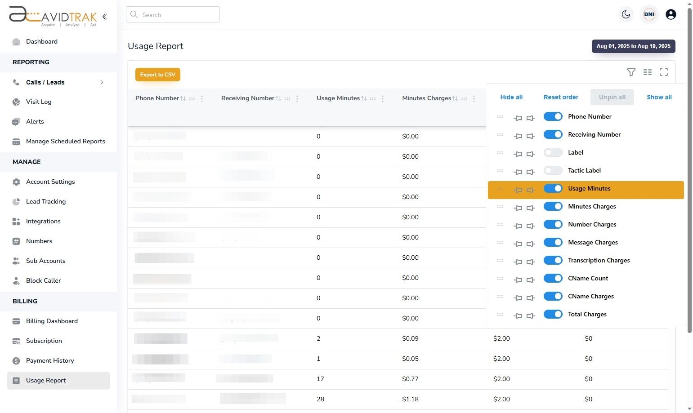Click Hide all in the column panel
Viewport: 693px width, 413px height.
(x=511, y=97)
